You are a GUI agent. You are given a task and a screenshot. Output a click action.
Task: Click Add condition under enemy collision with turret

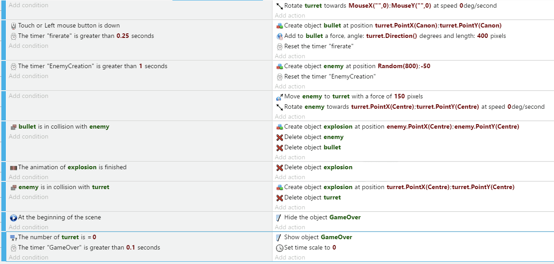(x=29, y=197)
